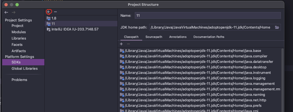Maximize the Project Structure window
This screenshot has width=293, height=112.
[x=17, y=5]
